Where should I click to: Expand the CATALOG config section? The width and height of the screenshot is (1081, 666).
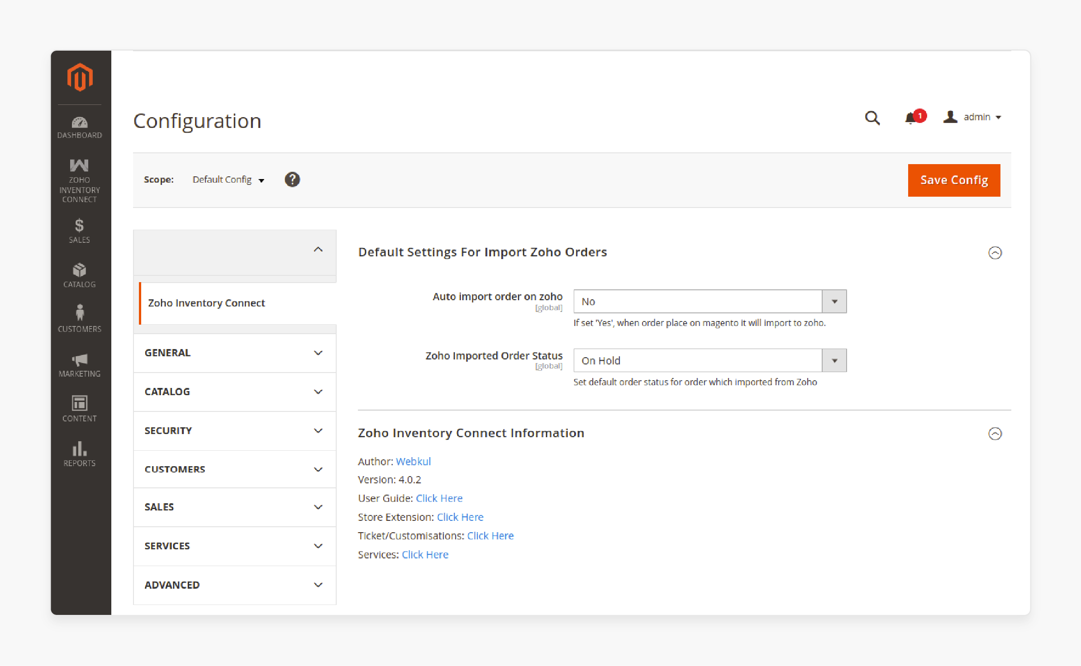point(235,392)
